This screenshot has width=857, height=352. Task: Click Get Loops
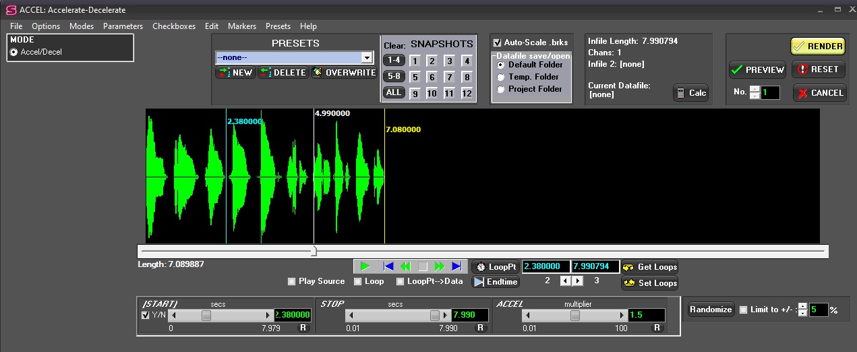coord(649,266)
